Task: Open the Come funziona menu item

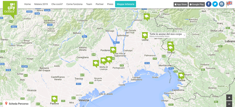Action: pos(74,4)
